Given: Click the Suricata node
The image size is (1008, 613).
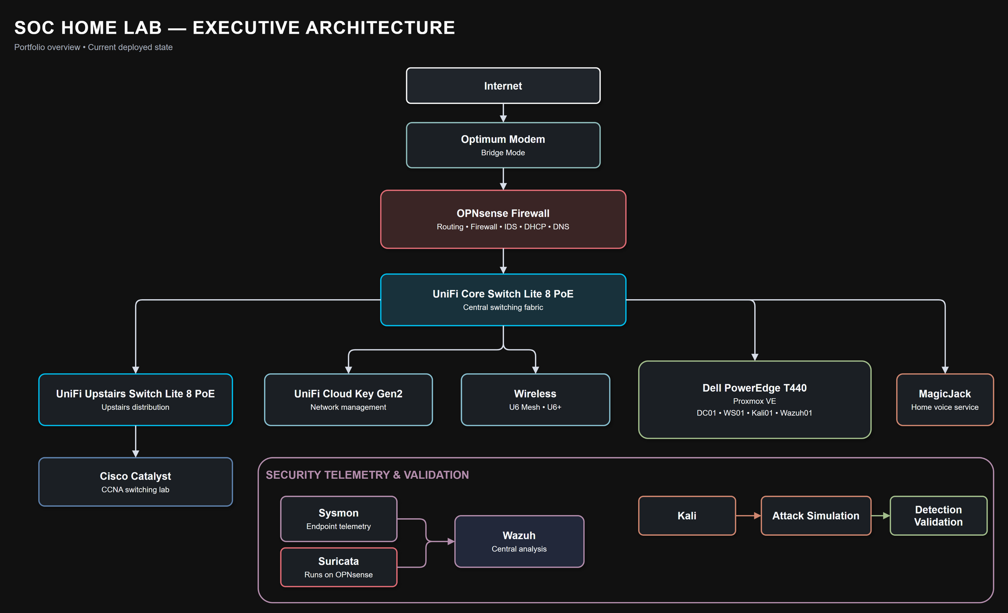Looking at the screenshot, I should (x=339, y=567).
